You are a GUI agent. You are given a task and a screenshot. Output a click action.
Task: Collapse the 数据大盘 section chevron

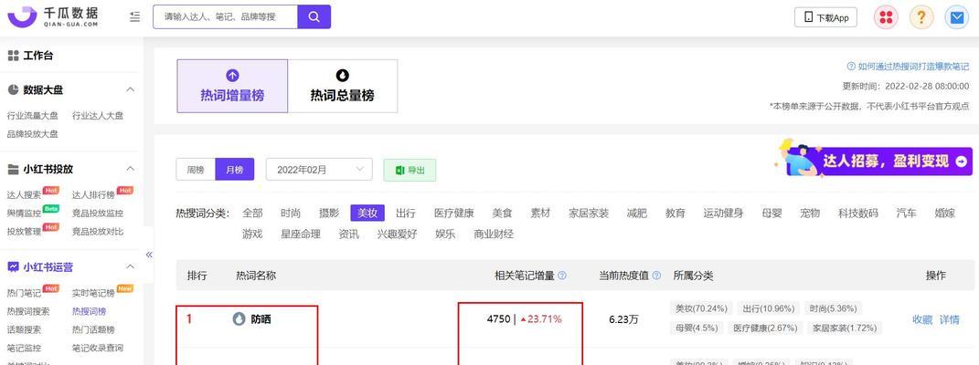tap(131, 89)
